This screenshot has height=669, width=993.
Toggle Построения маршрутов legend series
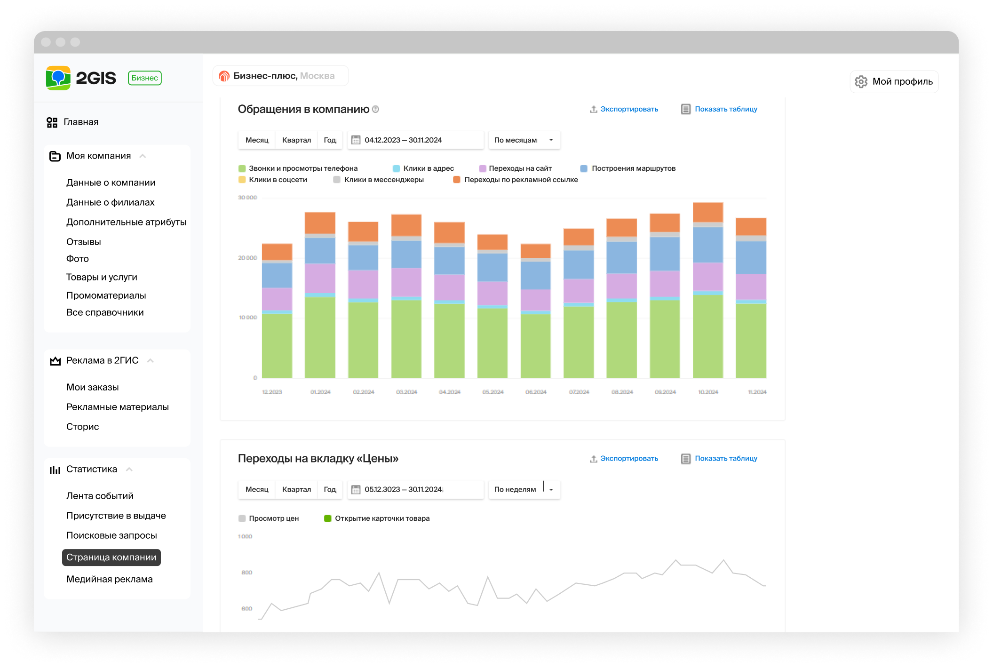click(x=628, y=168)
